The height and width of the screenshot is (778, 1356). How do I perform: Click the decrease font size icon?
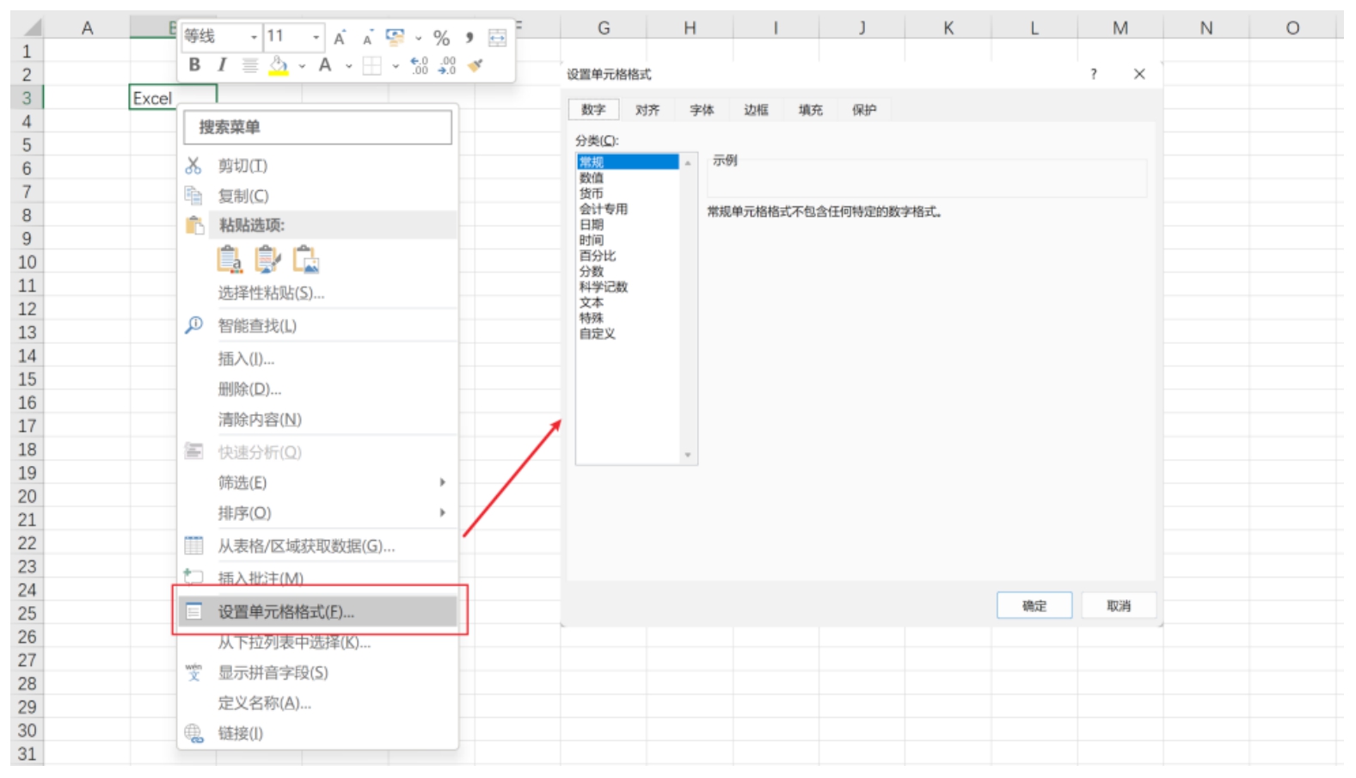coord(367,39)
